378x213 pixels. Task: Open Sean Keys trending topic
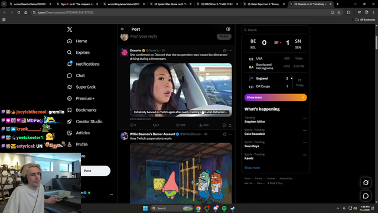(252, 146)
